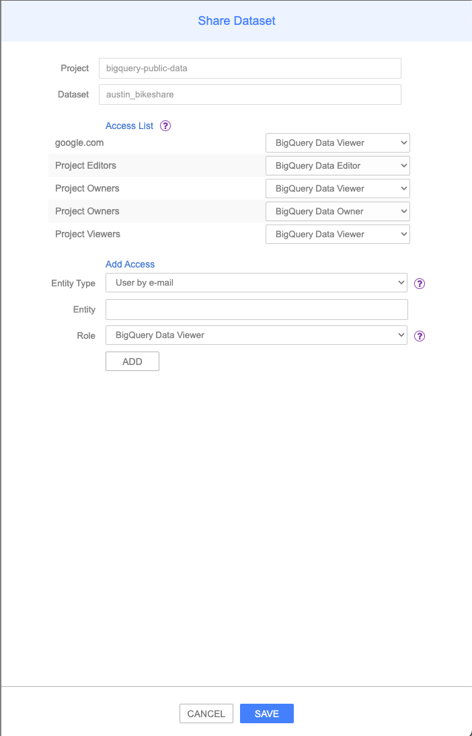Open Entity Type dropdown showing User by e-mail
The width and height of the screenshot is (472, 736).
[256, 282]
